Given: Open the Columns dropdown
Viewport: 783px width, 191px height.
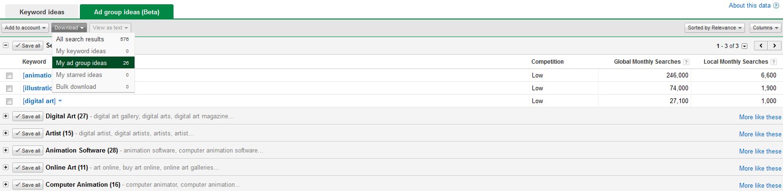Looking at the screenshot, I should point(765,28).
